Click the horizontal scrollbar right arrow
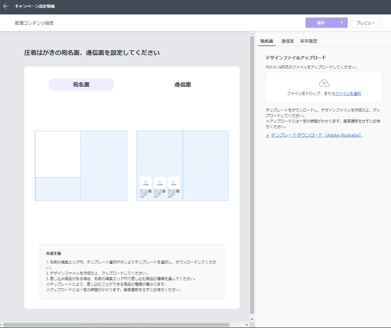 point(247,325)
